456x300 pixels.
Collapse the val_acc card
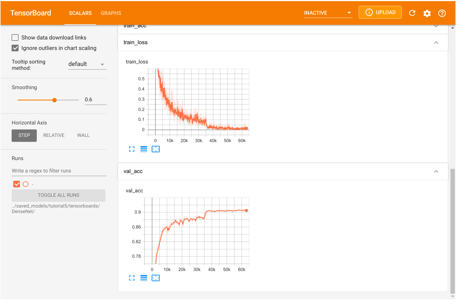436,171
